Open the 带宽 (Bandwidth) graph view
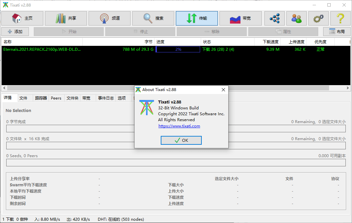This screenshot has width=352, height=223. coord(240,18)
